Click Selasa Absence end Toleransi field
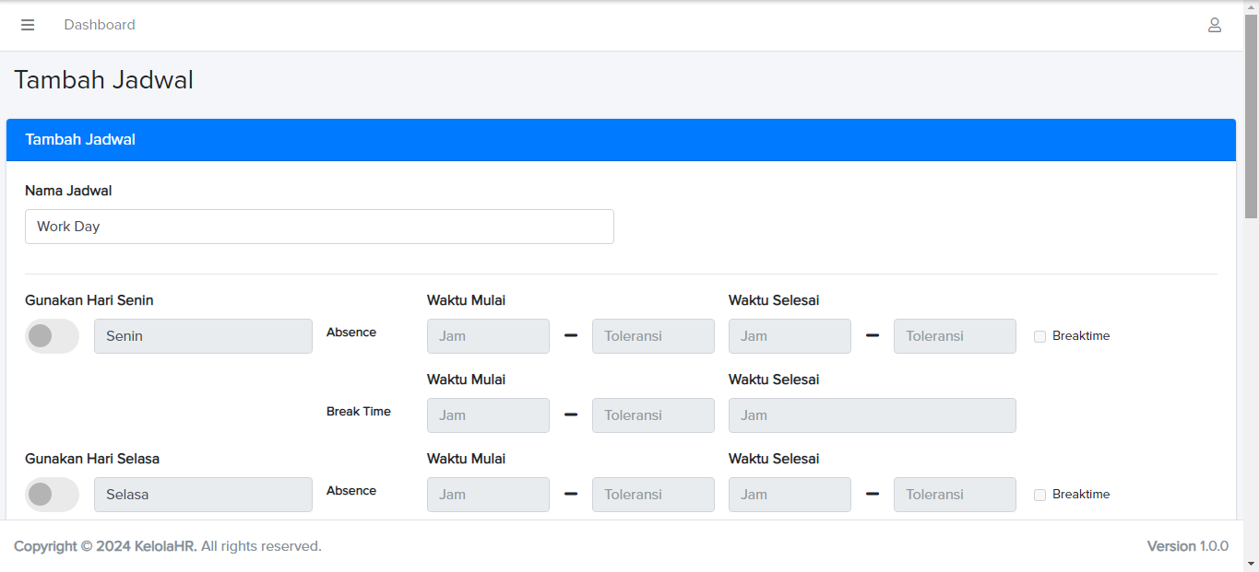 click(x=955, y=495)
